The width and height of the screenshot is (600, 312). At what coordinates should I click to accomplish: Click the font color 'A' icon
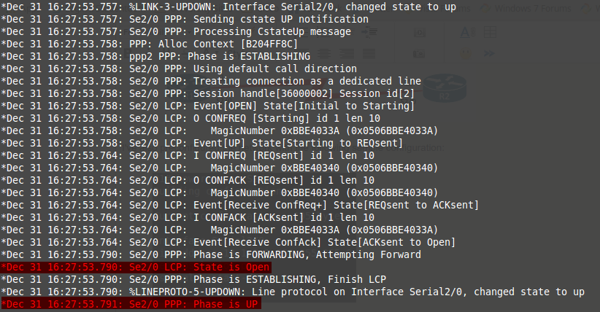click(x=466, y=33)
